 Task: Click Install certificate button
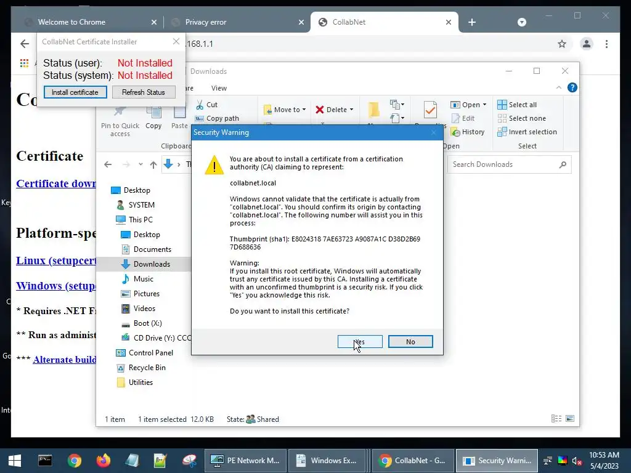point(75,92)
